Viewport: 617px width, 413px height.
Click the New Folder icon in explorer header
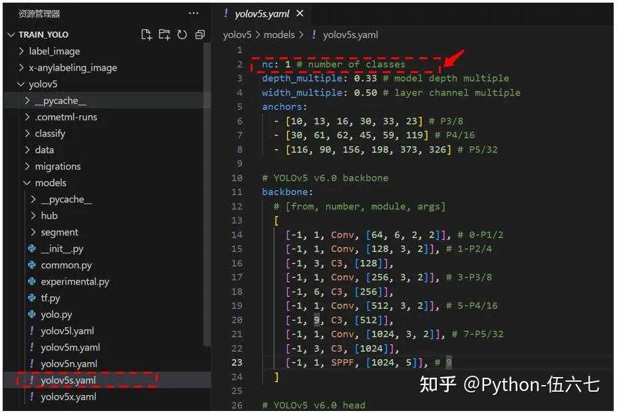pos(164,35)
